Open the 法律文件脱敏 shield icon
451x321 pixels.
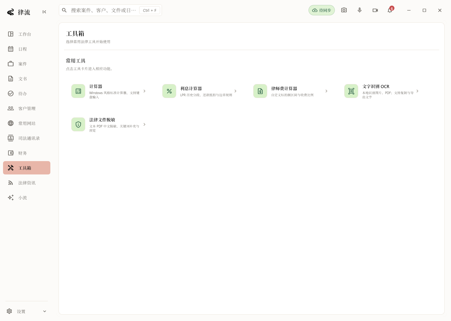pyautogui.click(x=78, y=124)
